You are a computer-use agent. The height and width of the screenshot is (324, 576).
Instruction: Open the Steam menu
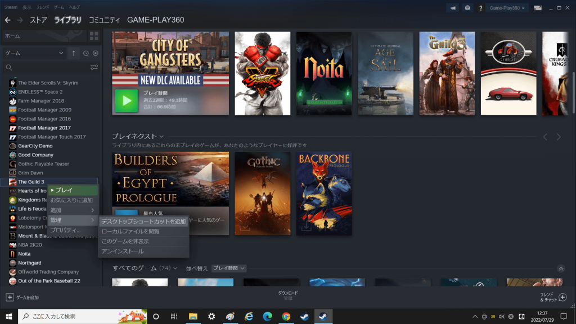pyautogui.click(x=11, y=7)
